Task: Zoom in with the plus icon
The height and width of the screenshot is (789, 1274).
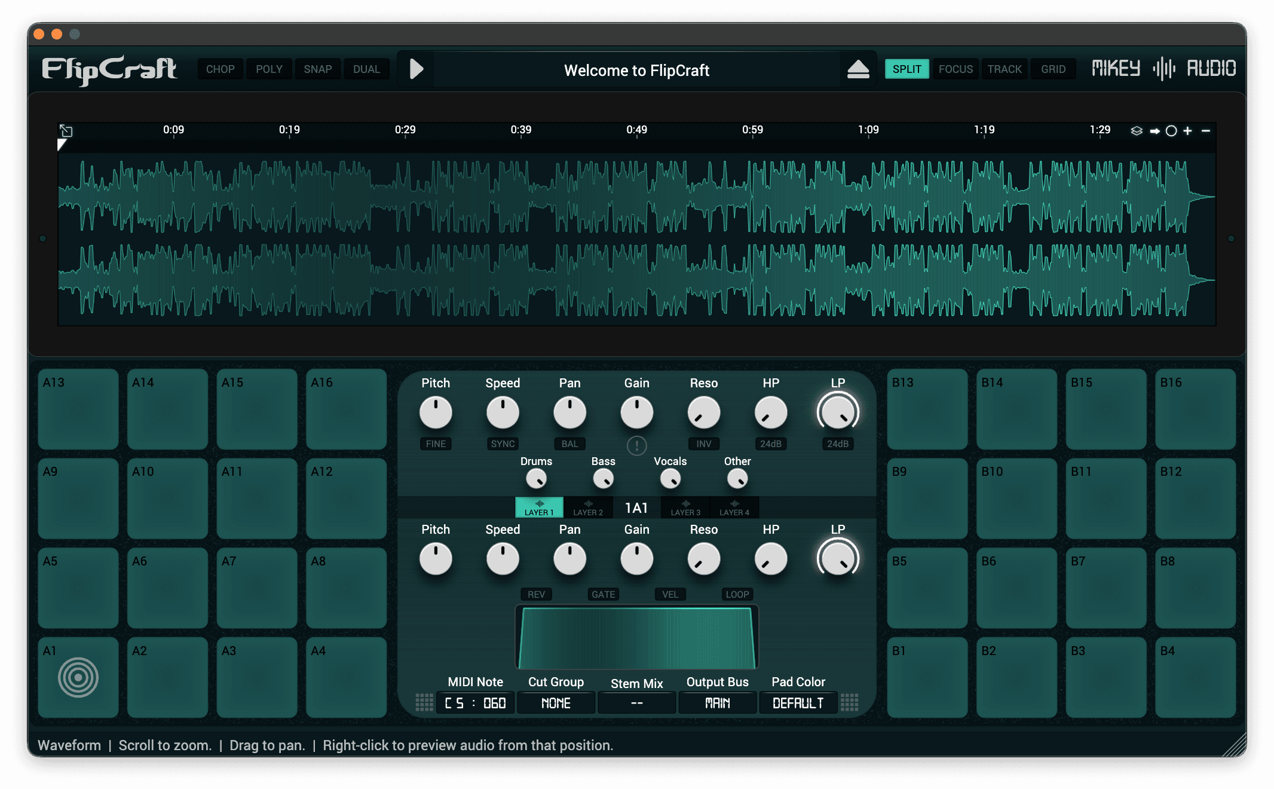Action: (1188, 131)
